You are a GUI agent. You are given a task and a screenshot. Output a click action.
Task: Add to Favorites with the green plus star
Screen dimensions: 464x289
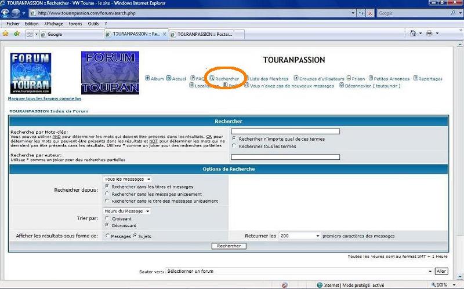click(17, 34)
